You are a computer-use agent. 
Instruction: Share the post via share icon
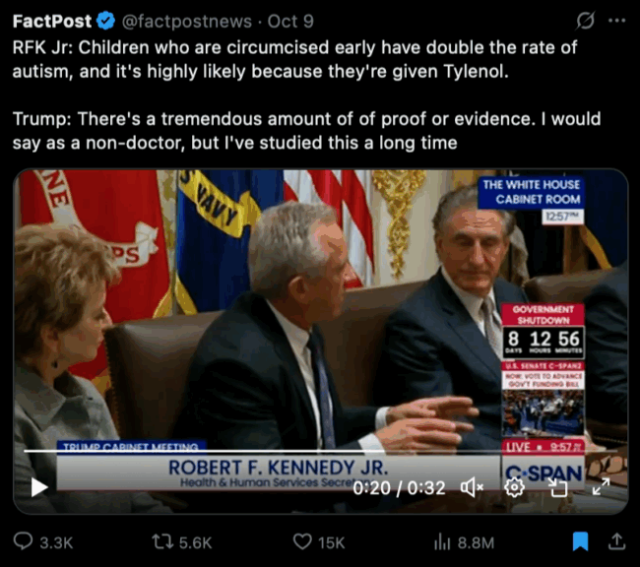[x=616, y=541]
